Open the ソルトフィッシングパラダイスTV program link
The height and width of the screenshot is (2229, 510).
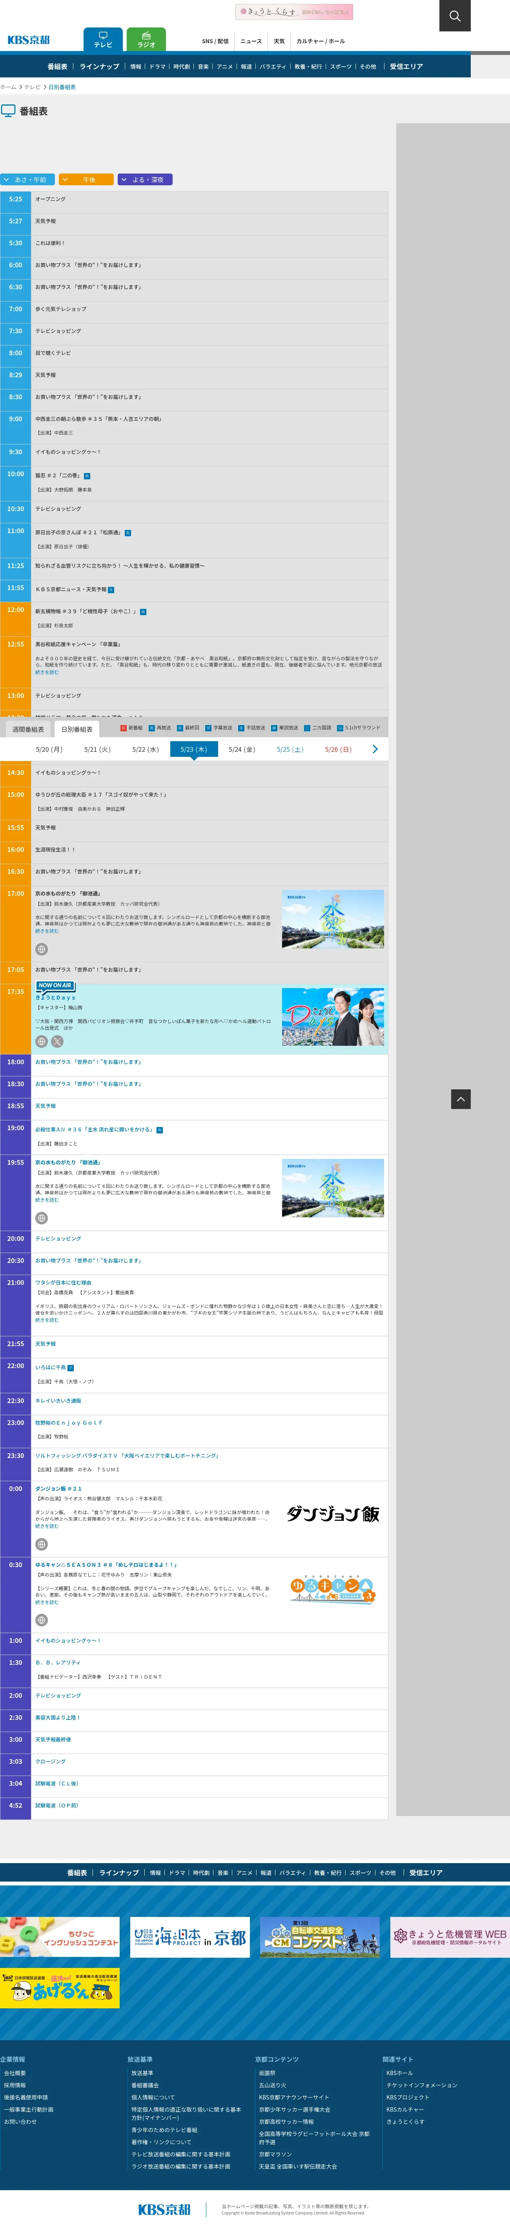click(x=127, y=1455)
